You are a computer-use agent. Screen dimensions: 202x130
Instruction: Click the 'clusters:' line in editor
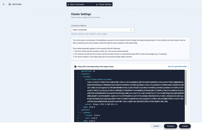pyautogui.click(x=86, y=74)
